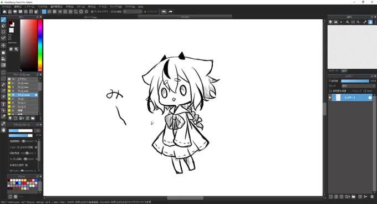Open the フィルタ menu
The image size is (377, 204).
click(x=42, y=7)
